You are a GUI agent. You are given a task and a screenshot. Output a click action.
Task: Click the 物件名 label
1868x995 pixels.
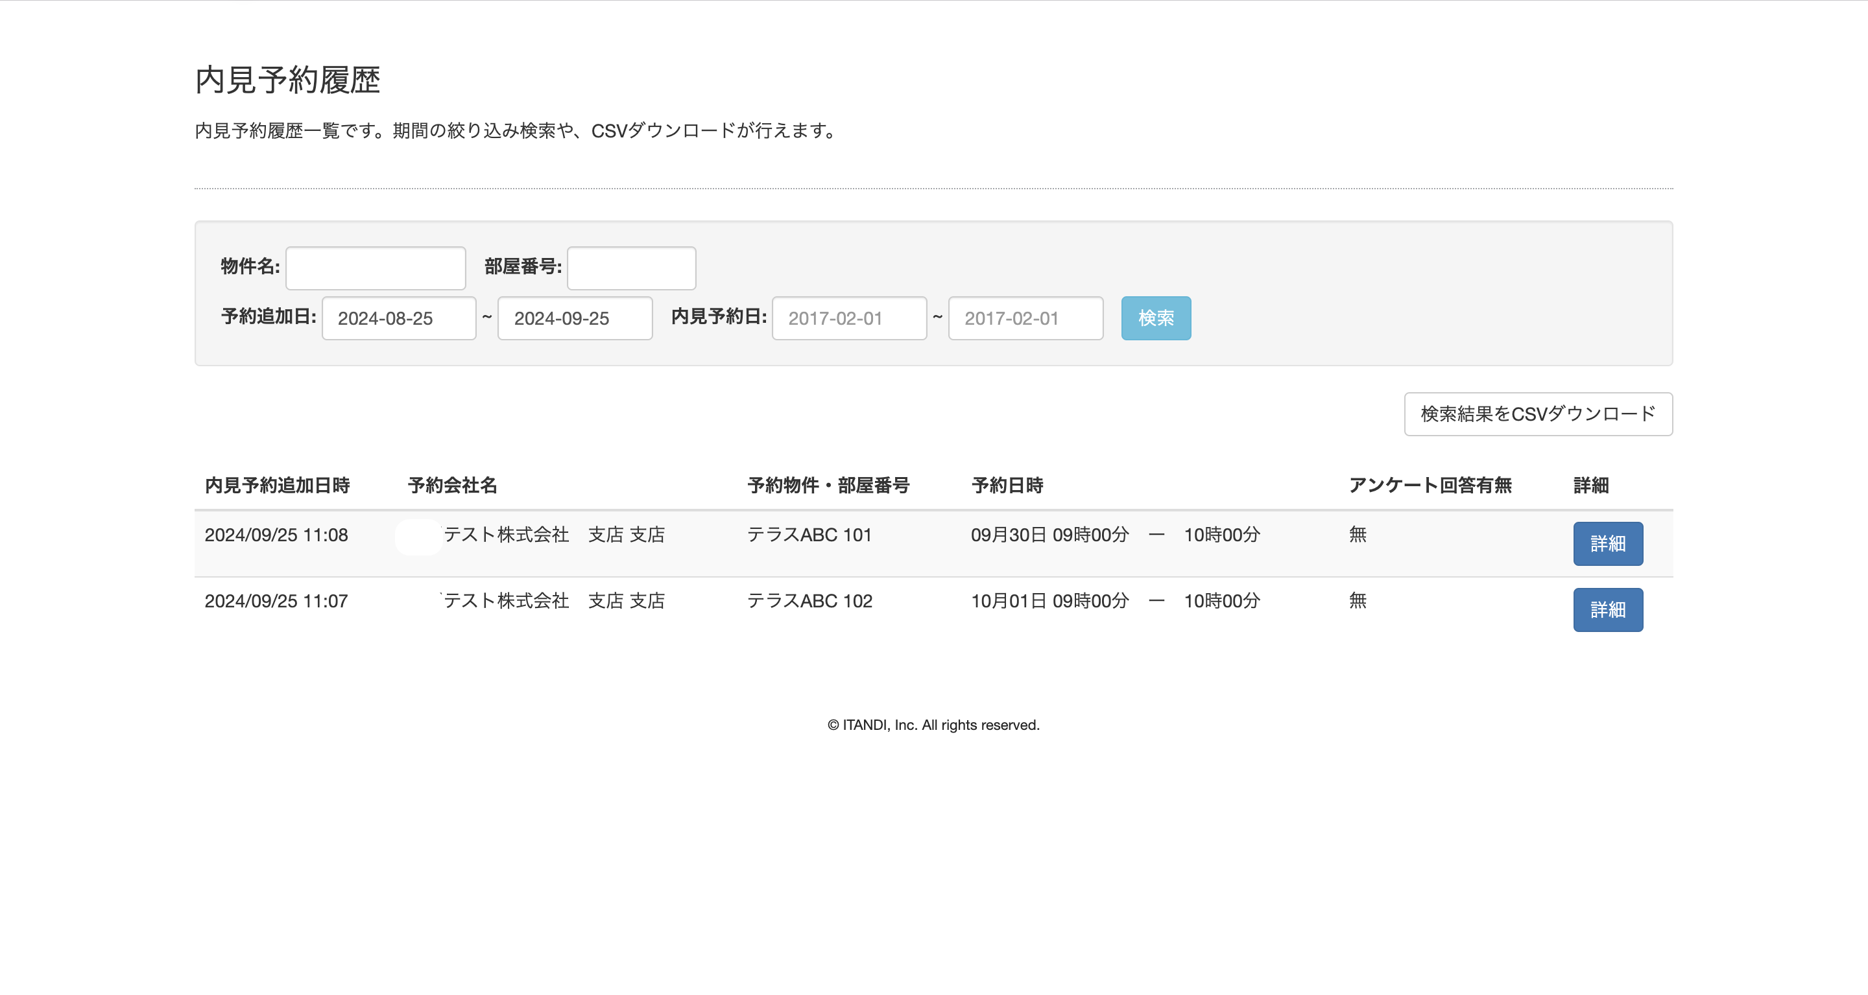[250, 266]
